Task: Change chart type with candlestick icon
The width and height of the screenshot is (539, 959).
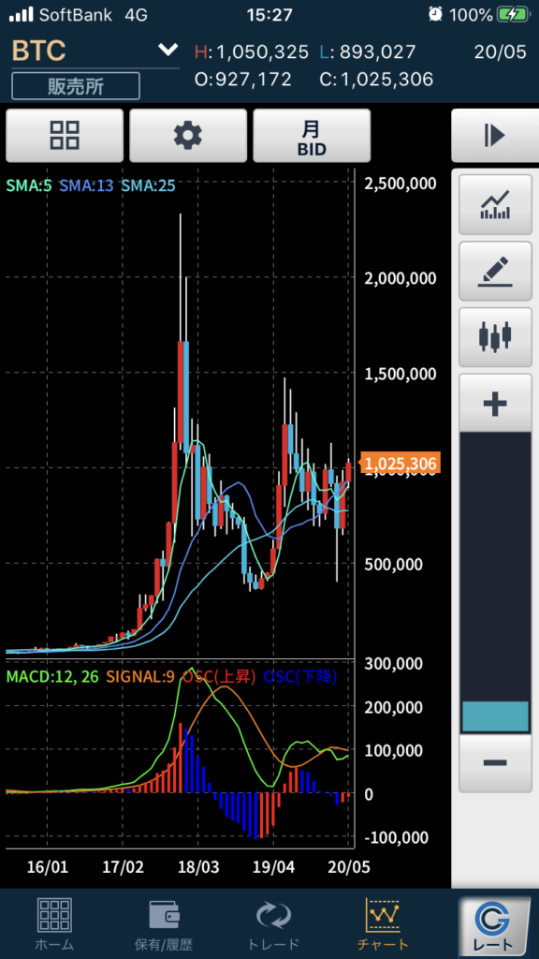Action: coord(495,337)
